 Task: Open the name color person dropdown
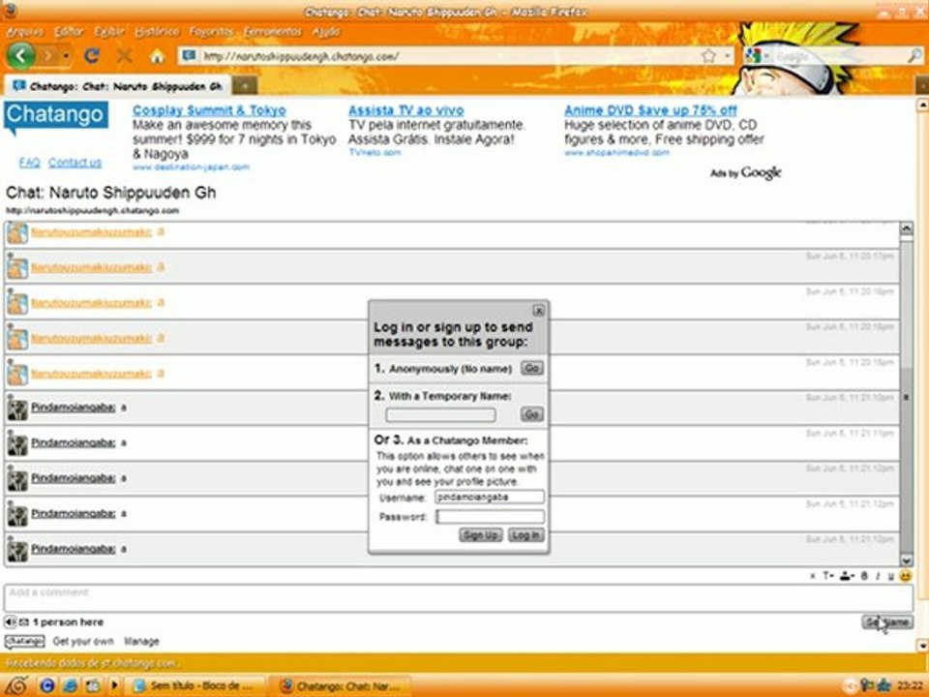[x=847, y=575]
